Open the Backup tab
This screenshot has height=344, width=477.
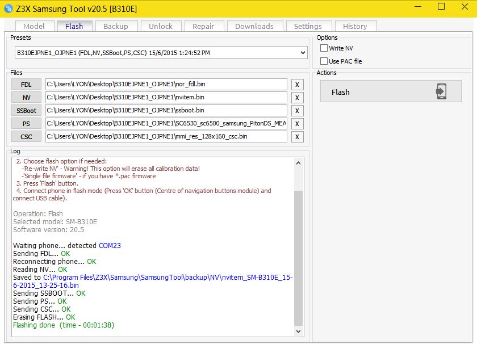[x=116, y=26]
